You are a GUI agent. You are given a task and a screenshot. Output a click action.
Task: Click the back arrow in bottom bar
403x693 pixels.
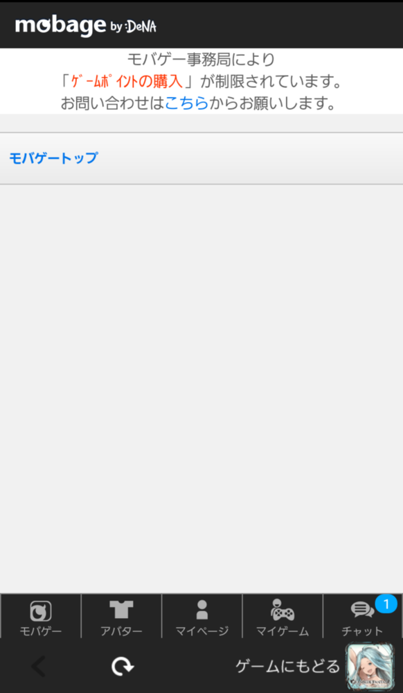38,666
